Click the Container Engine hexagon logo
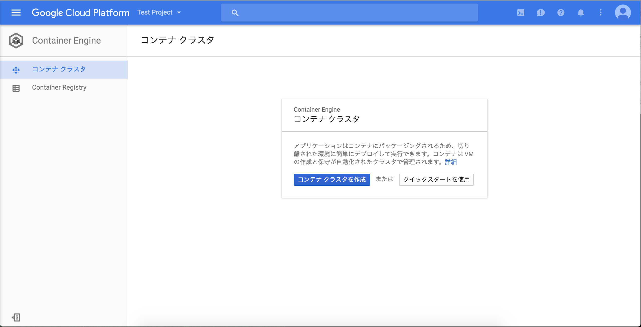 point(16,40)
